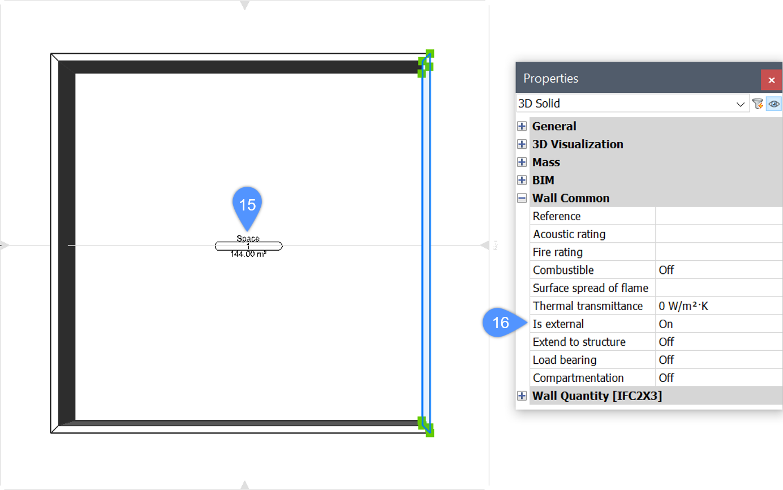Expand the General properties section
This screenshot has width=783, height=490.
click(x=522, y=126)
